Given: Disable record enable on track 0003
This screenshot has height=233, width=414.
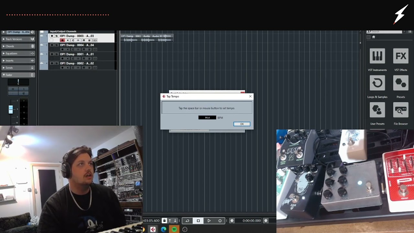Looking at the screenshot, I should click(x=62, y=40).
